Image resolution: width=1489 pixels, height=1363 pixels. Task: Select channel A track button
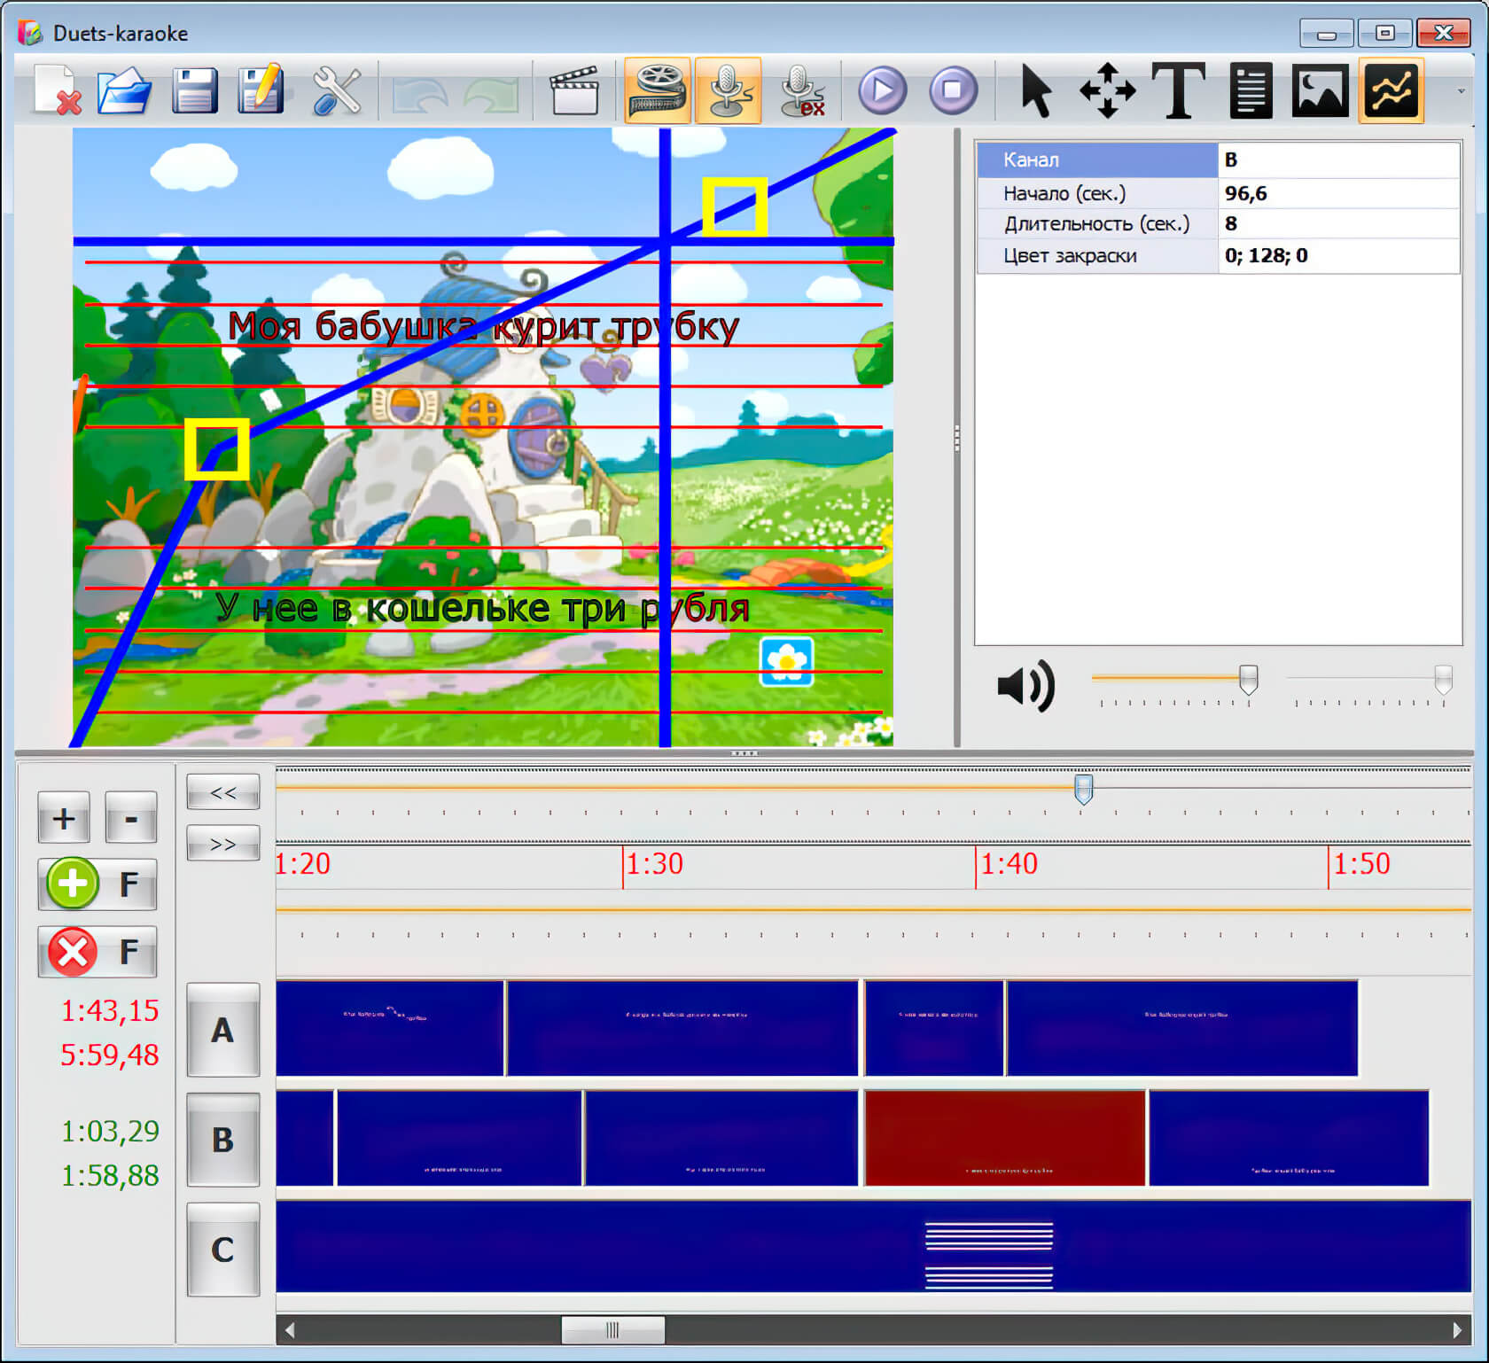click(x=222, y=1030)
